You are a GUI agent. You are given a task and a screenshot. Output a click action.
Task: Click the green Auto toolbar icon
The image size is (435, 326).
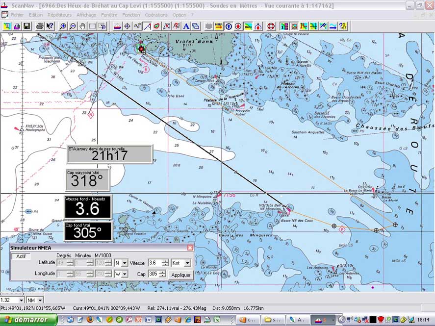tap(248, 26)
